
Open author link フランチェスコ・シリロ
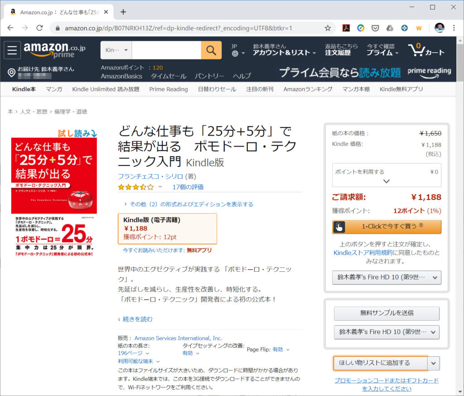pyautogui.click(x=150, y=176)
